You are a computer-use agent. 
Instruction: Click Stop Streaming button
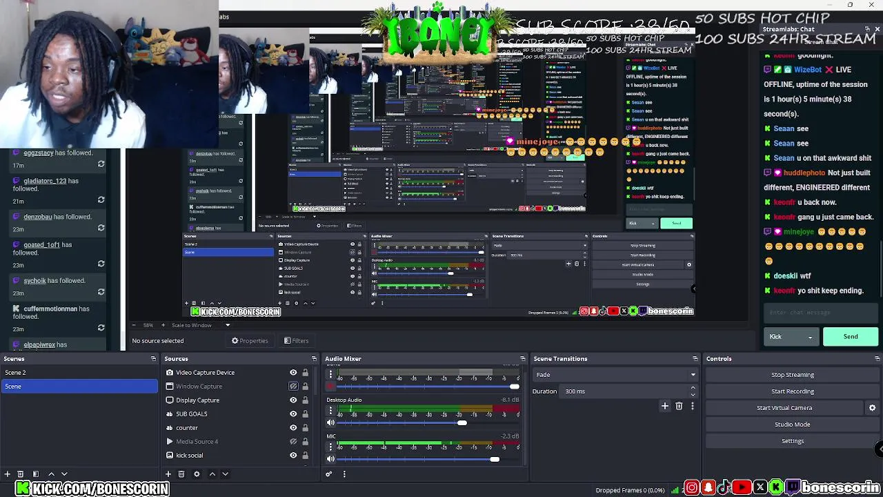coord(793,375)
